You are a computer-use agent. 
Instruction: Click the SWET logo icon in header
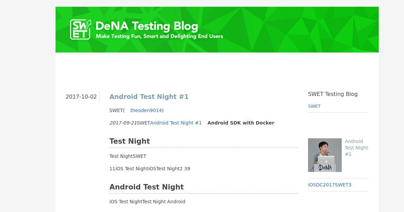click(80, 29)
